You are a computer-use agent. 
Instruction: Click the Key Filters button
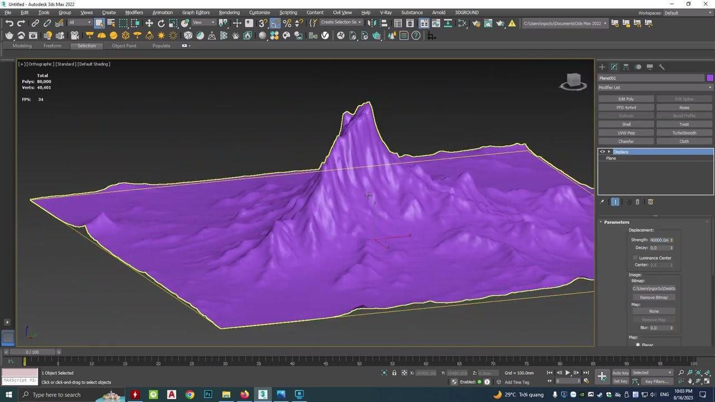(657, 381)
